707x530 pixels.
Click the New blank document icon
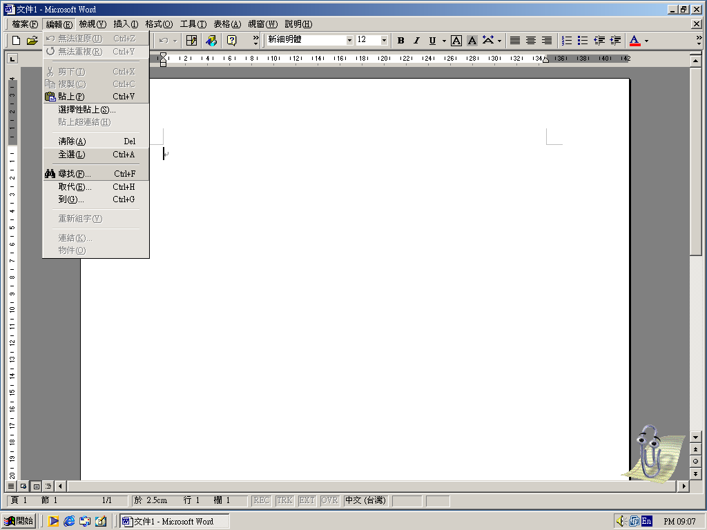pos(17,41)
